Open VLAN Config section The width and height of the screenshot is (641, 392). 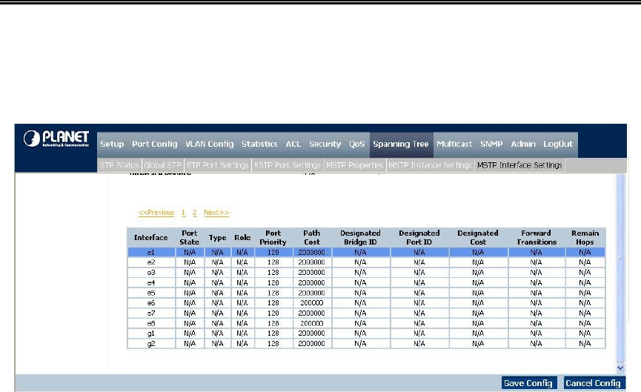click(209, 144)
